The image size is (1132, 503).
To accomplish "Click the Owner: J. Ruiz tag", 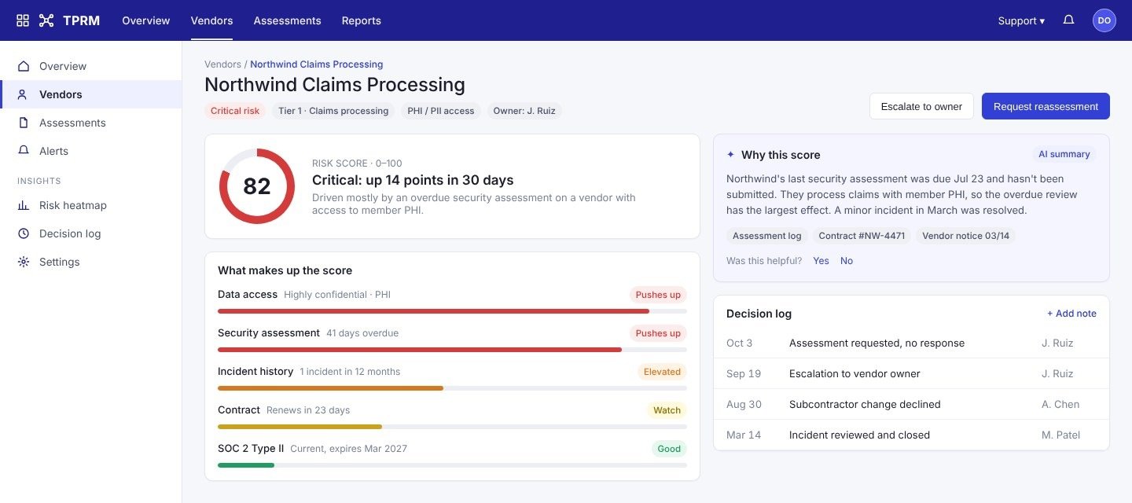I will pyautogui.click(x=524, y=111).
